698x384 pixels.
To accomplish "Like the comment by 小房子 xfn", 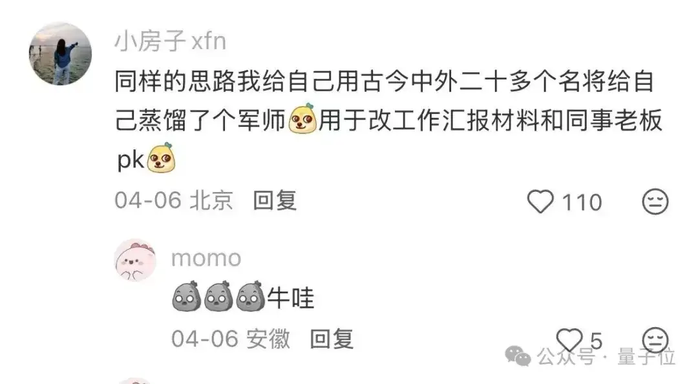I will click(540, 202).
